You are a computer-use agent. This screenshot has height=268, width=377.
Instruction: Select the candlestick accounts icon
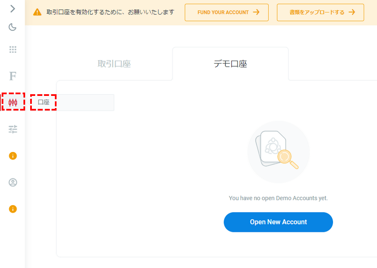(13, 103)
